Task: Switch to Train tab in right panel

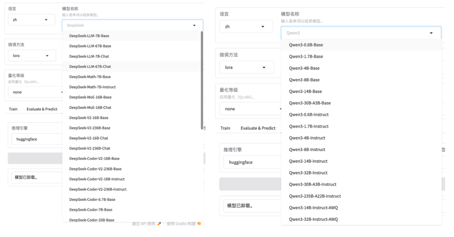Action: coord(225,128)
